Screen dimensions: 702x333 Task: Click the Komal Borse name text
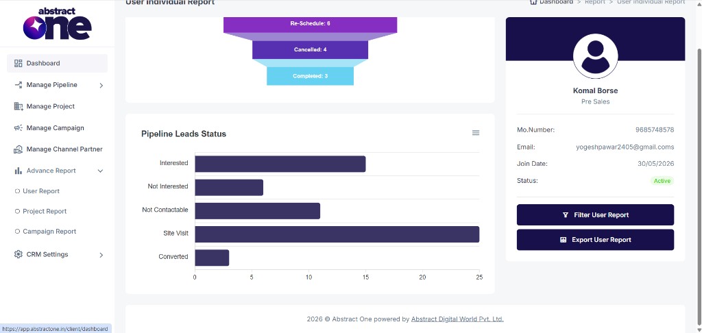(596, 91)
